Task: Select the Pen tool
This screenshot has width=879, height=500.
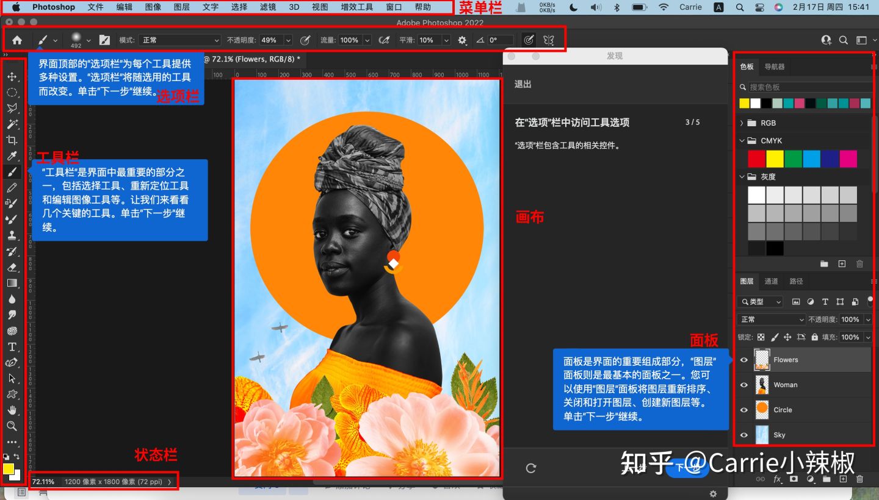Action: coord(12,362)
